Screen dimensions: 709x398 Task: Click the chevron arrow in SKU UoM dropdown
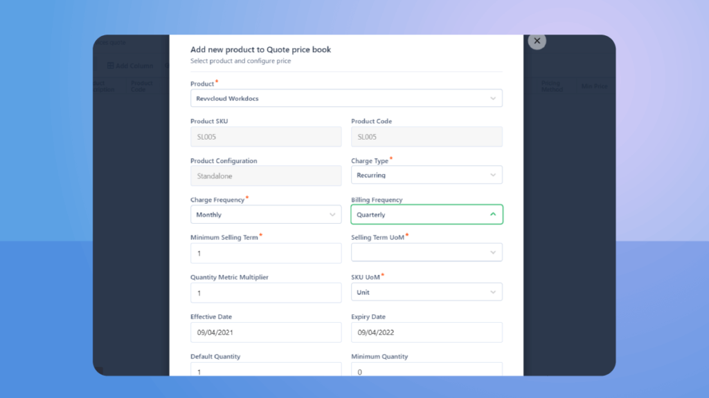[x=493, y=292]
